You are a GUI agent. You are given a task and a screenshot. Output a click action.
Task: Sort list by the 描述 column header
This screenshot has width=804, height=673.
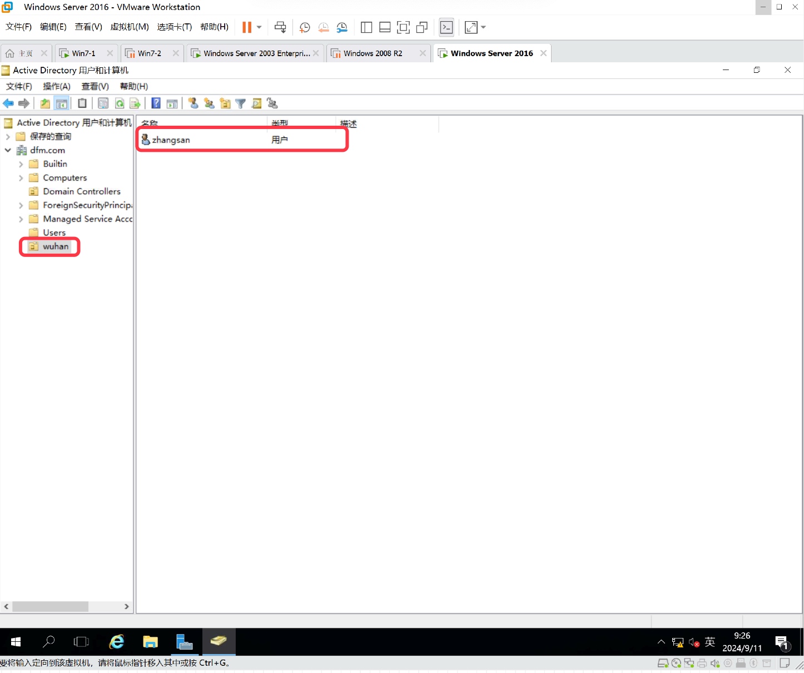pos(387,123)
